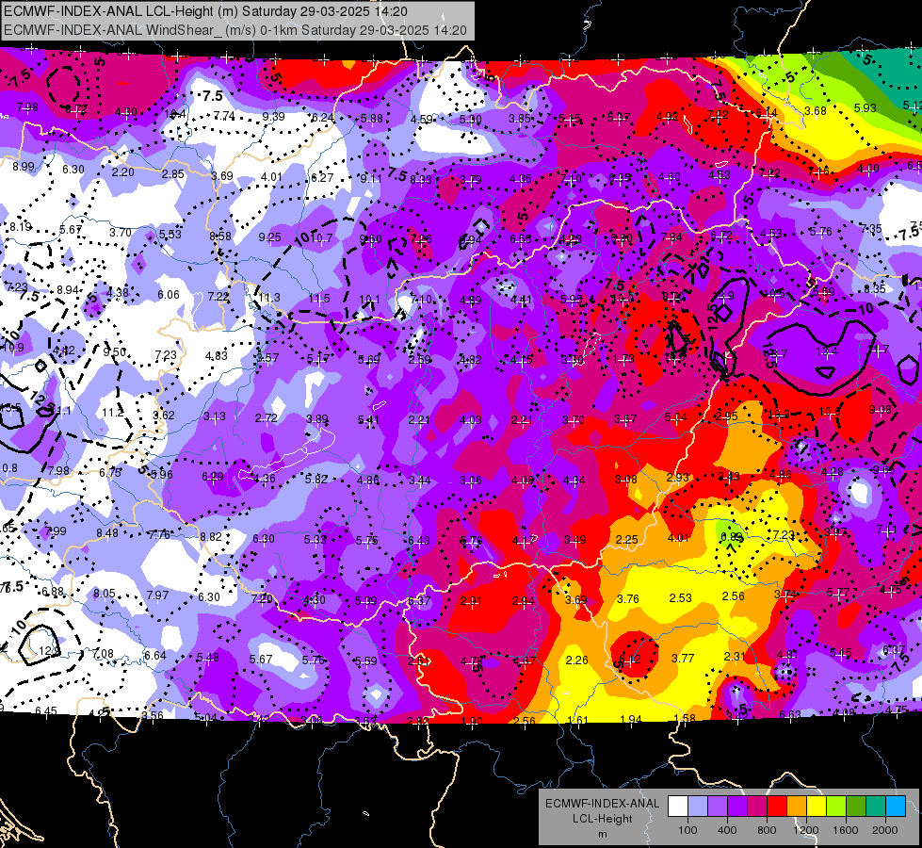Select grid value 7.98

[x=27, y=107]
